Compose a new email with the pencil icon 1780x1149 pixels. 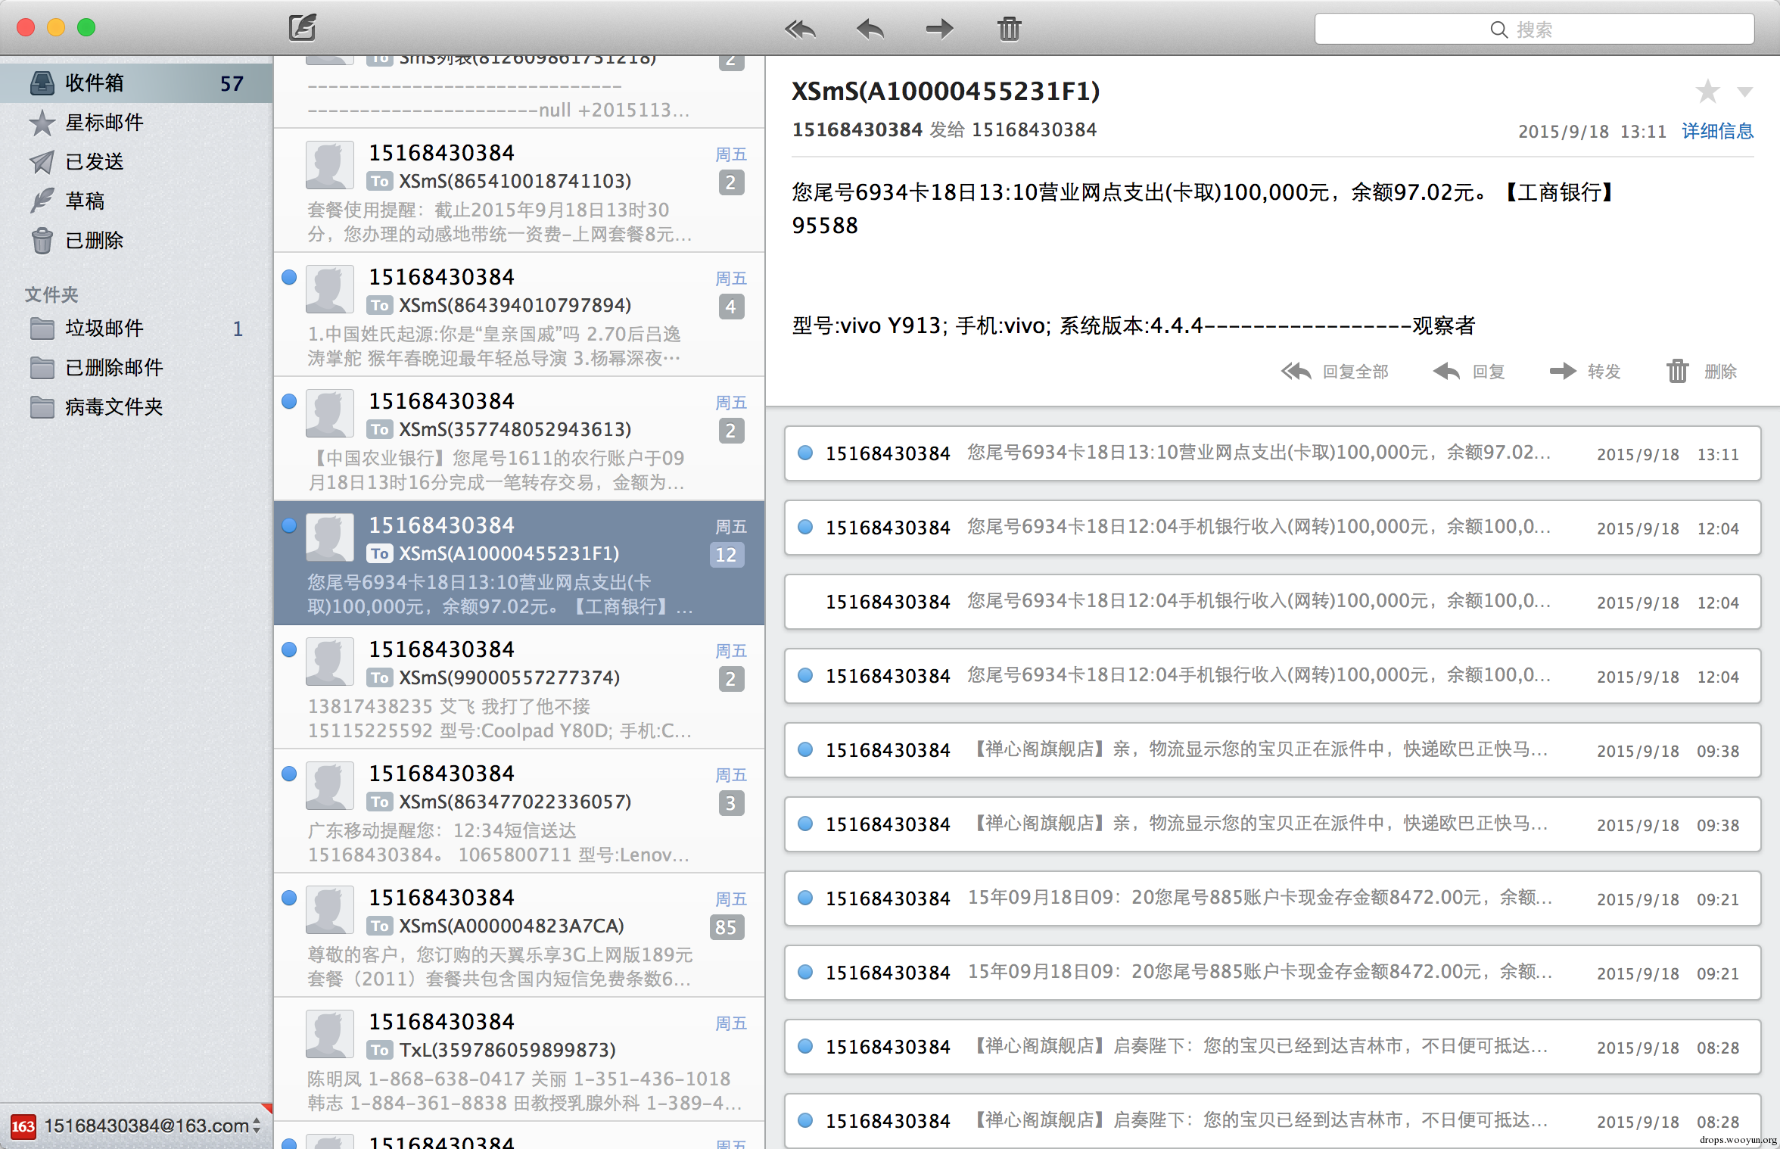tap(302, 28)
